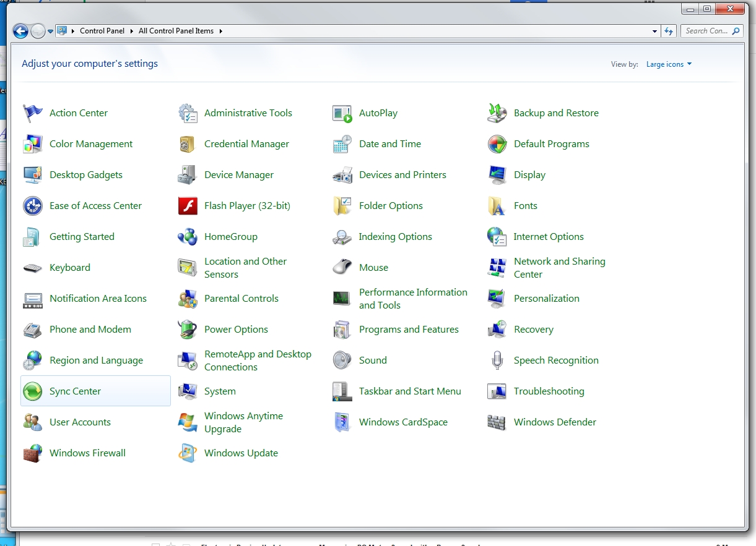Image resolution: width=756 pixels, height=546 pixels.
Task: Open the Desktop Gadgets icon
Action: pyautogui.click(x=32, y=175)
